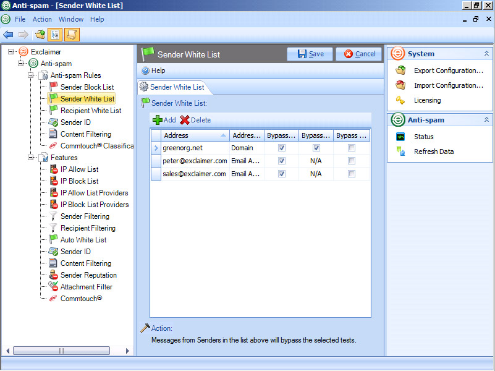Open the Help menu in the menu bar

coord(97,19)
